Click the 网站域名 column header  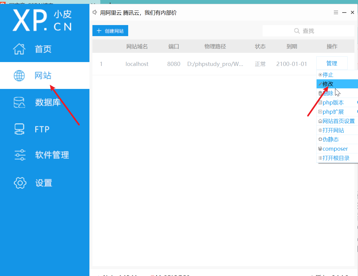[x=137, y=47]
